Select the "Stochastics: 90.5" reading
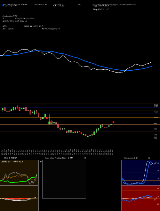 point(9,16)
